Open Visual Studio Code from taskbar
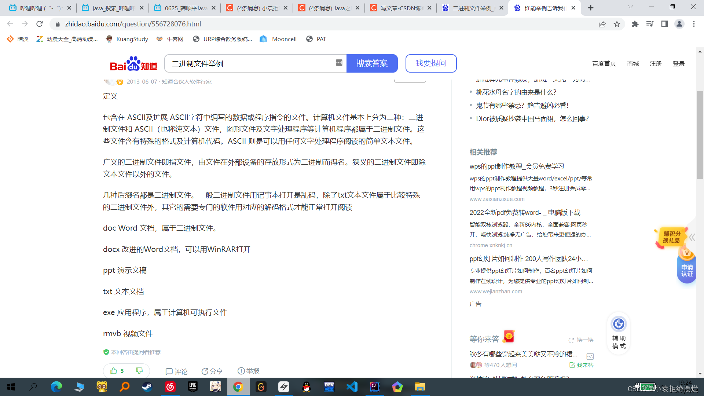This screenshot has height=396, width=704. pos(352,387)
